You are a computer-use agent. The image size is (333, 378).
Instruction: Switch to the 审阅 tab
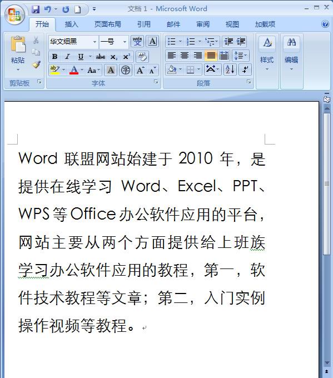203,24
